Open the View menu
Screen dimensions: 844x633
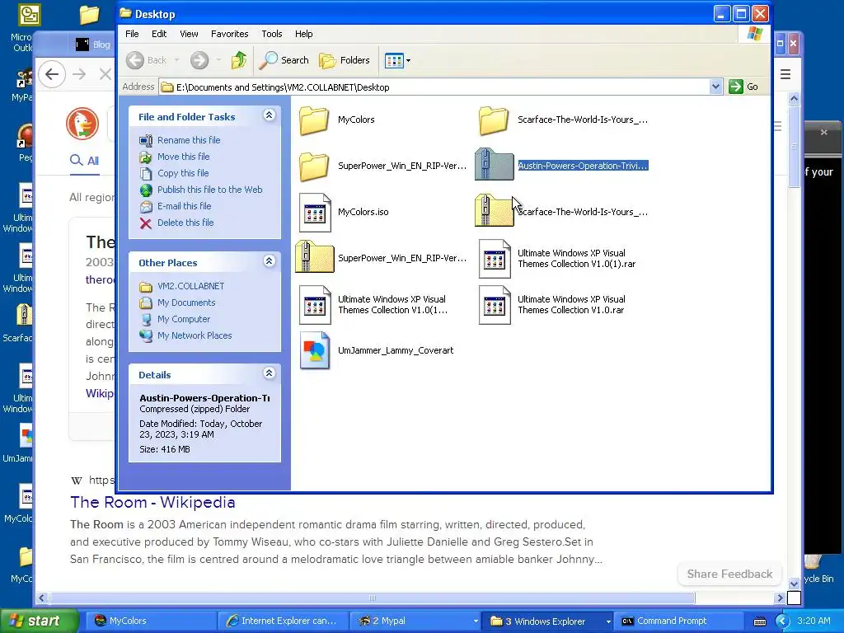189,34
